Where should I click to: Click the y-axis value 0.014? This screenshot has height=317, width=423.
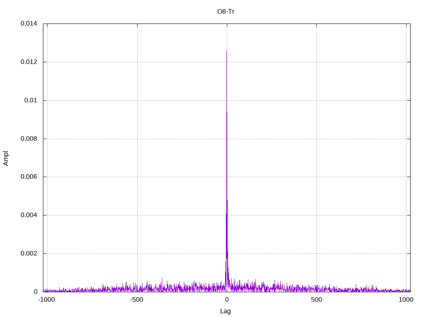[x=29, y=24]
